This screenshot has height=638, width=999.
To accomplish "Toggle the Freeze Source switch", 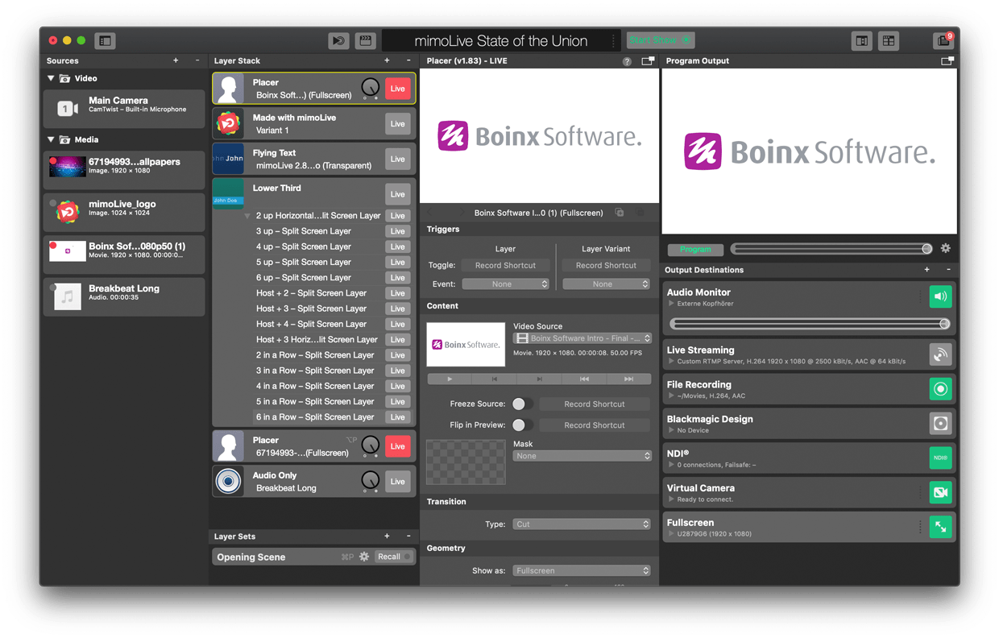I will (x=521, y=404).
